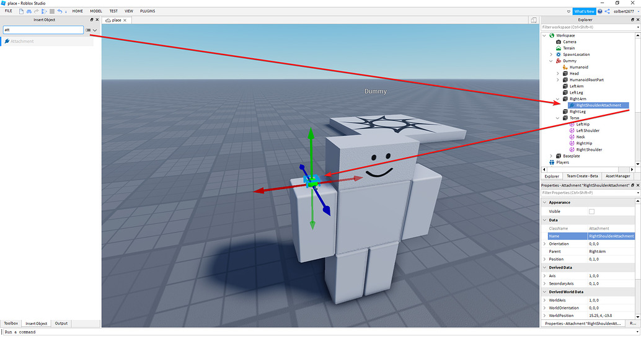Switch to the MODEL ribbon tab

pyautogui.click(x=96, y=11)
